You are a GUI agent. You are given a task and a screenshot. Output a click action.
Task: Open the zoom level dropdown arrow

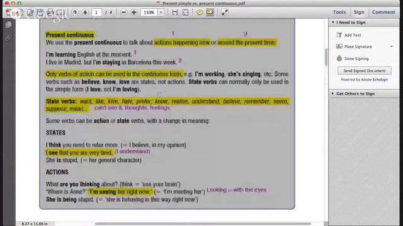pyautogui.click(x=161, y=13)
